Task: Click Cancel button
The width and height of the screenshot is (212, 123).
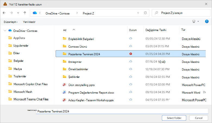Action: 199,118
